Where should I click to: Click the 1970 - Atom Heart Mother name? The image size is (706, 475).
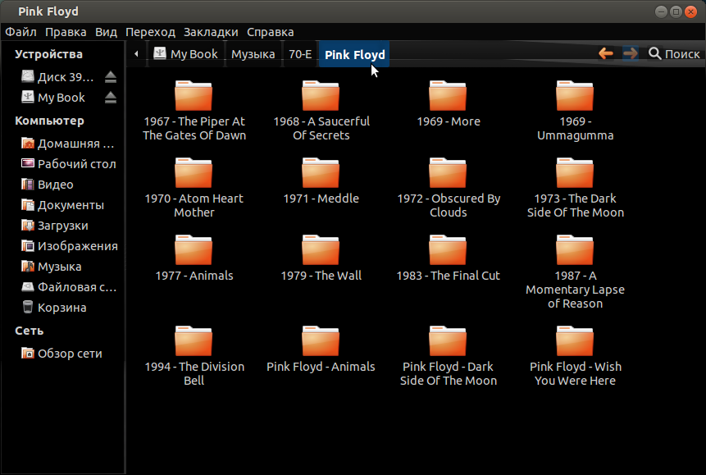pyautogui.click(x=194, y=205)
